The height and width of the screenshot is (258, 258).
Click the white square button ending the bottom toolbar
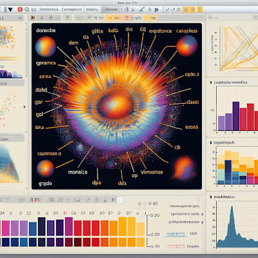point(120,200)
